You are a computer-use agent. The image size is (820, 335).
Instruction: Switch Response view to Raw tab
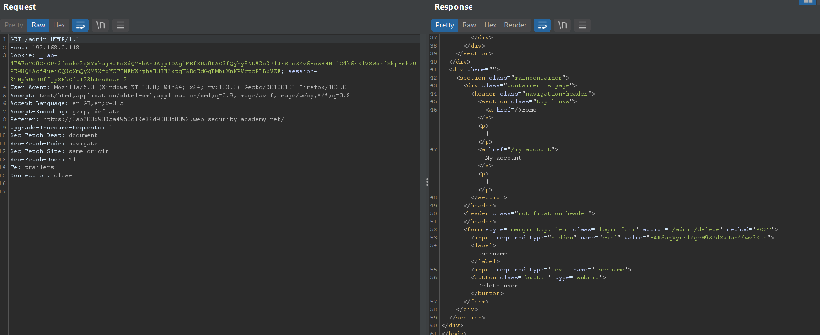469,25
